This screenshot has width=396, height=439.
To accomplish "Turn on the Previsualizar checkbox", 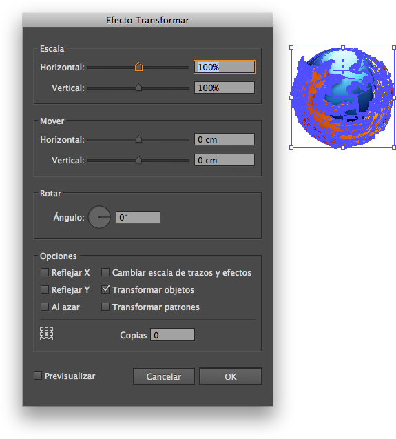I will click(38, 376).
